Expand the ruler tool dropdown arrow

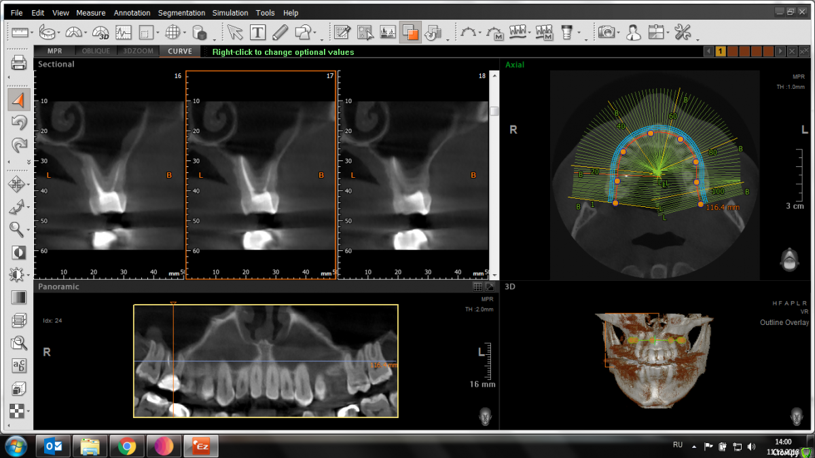(33, 33)
